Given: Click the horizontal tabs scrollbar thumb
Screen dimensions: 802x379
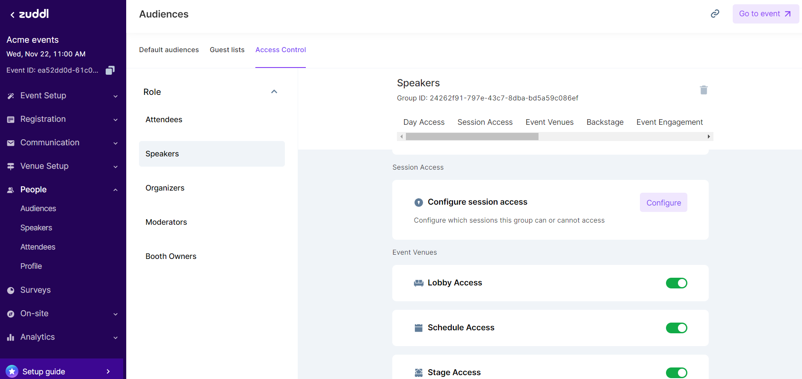Looking at the screenshot, I should 472,137.
